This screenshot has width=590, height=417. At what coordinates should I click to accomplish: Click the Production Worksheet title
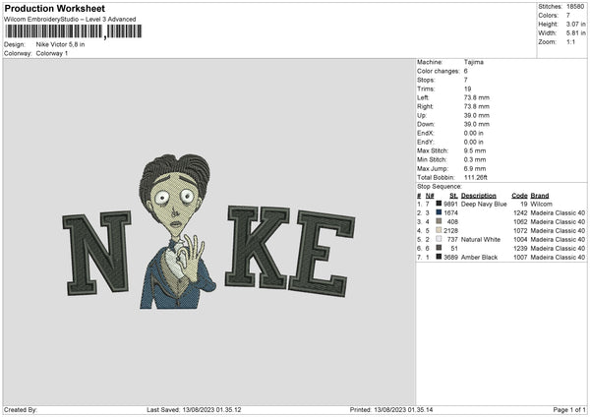tap(54, 8)
